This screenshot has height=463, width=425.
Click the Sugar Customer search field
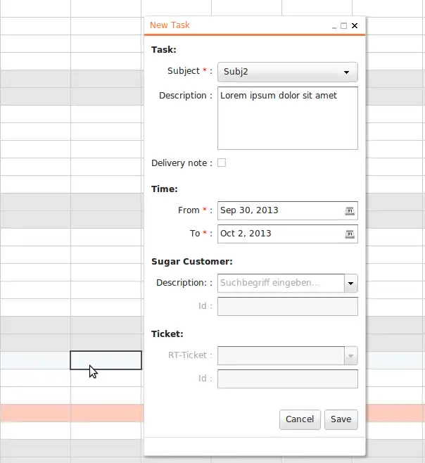point(281,283)
